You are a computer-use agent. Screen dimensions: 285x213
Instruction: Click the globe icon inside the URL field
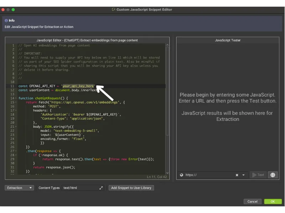point(182,175)
